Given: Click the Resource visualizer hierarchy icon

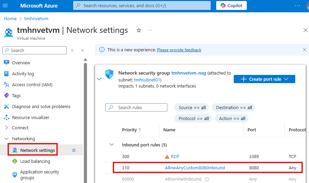Looking at the screenshot, I should [7, 117].
